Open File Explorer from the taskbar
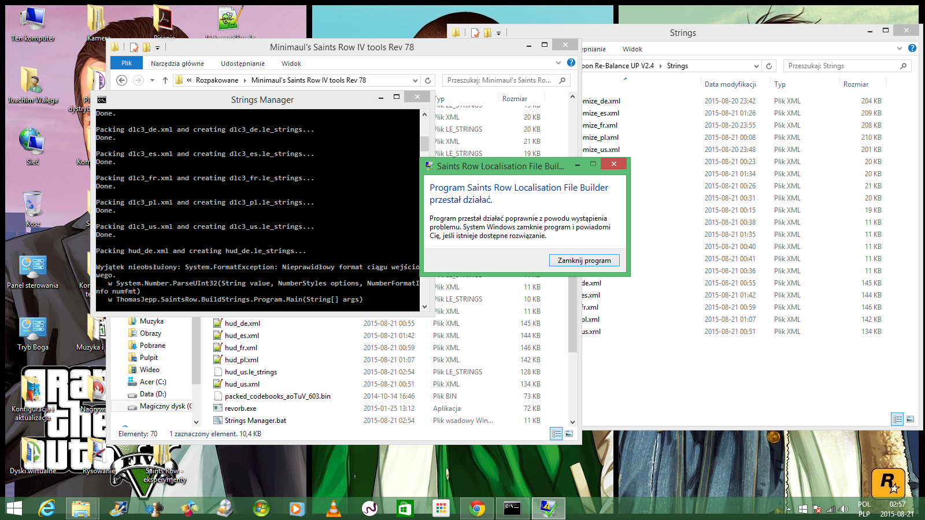Viewport: 925px width, 520px height. (x=81, y=508)
